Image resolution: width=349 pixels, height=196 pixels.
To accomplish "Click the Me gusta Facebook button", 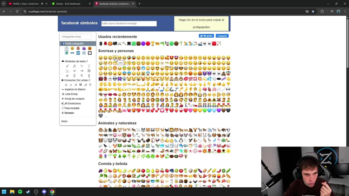I will coord(206,36).
